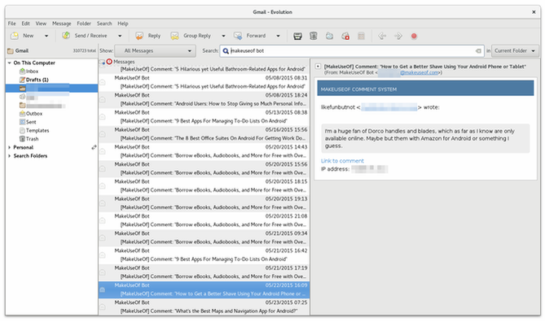545x321 pixels.
Task: Open the Search menu
Action: pyautogui.click(x=104, y=24)
